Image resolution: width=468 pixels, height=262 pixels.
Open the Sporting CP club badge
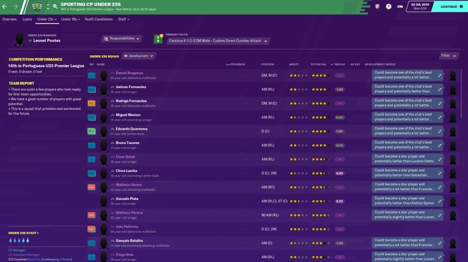click(37, 6)
